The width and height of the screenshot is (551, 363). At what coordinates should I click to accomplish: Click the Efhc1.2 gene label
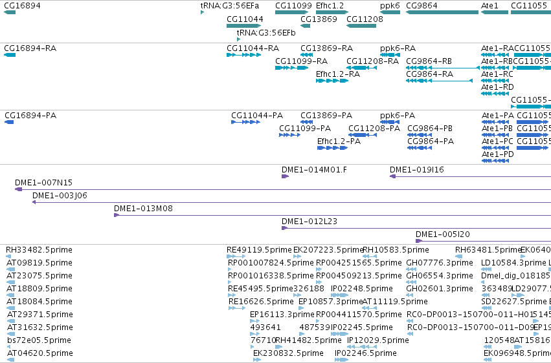click(330, 6)
